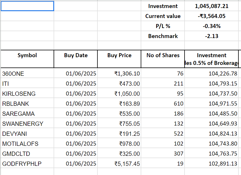Select buy price ₹163.89
The image size is (241, 175).
coord(119,104)
